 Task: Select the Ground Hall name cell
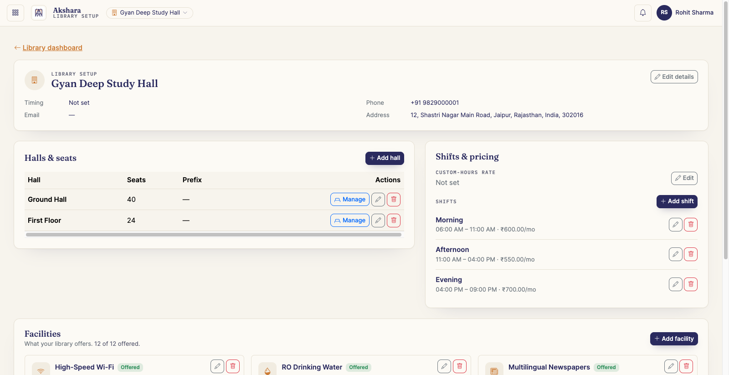47,200
